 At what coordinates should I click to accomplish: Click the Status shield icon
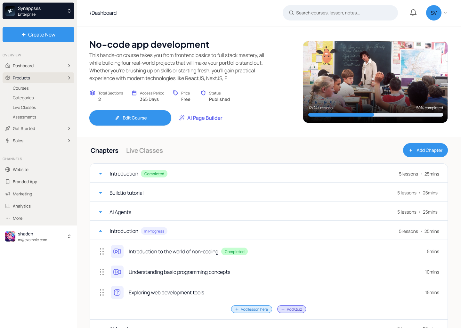[203, 93]
